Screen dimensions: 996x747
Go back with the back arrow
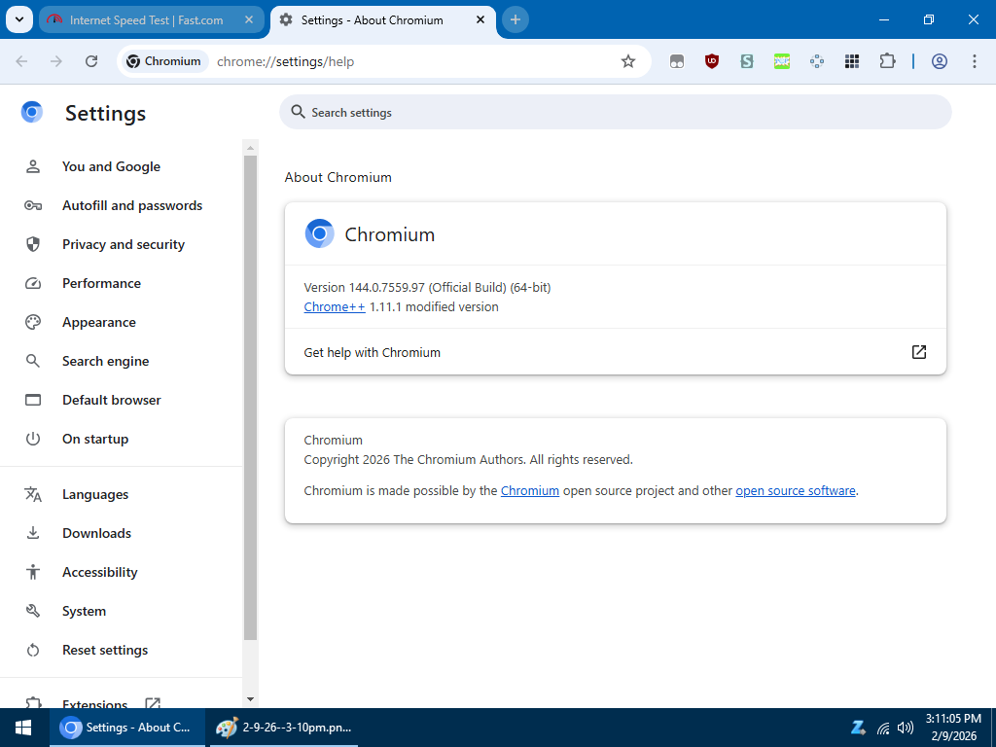(21, 61)
